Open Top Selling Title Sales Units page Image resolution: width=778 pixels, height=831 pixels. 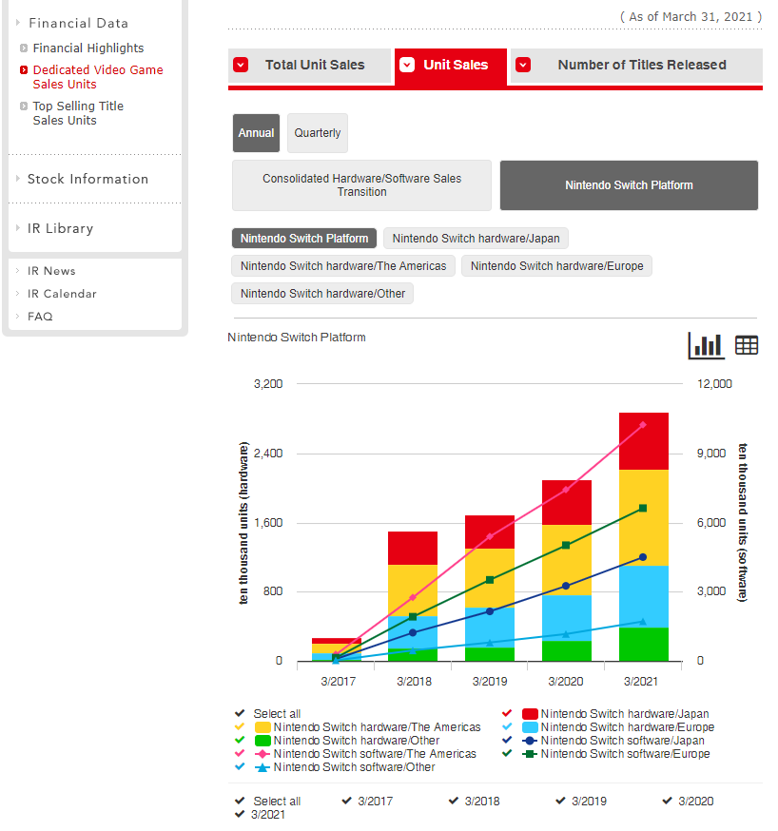pyautogui.click(x=78, y=113)
